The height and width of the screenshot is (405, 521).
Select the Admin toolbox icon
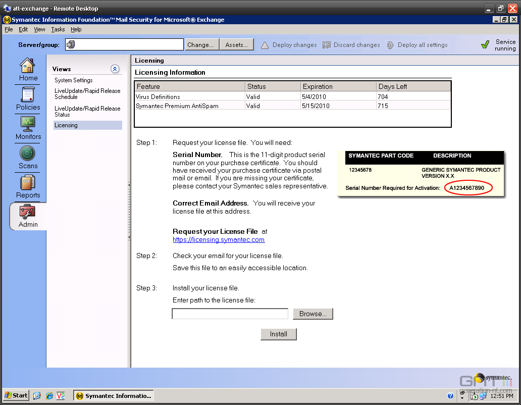27,212
